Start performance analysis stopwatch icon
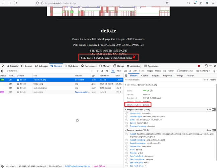The width and height of the screenshot is (217, 168). click(x=2, y=166)
